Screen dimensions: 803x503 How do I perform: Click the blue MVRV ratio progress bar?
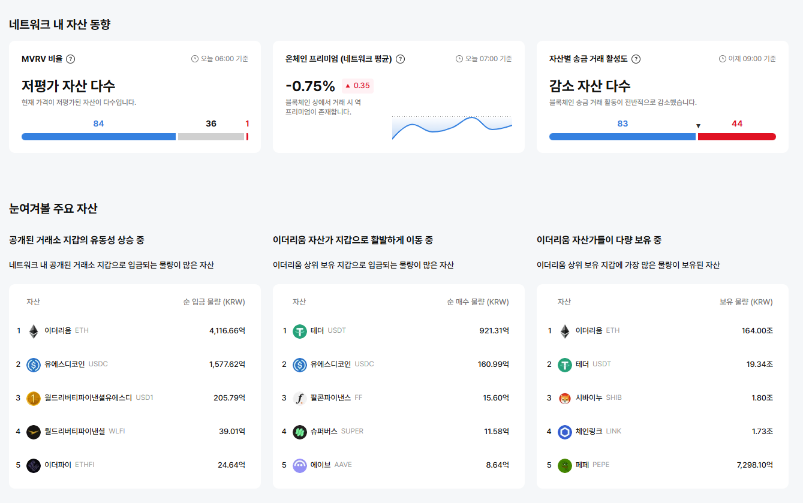(98, 136)
